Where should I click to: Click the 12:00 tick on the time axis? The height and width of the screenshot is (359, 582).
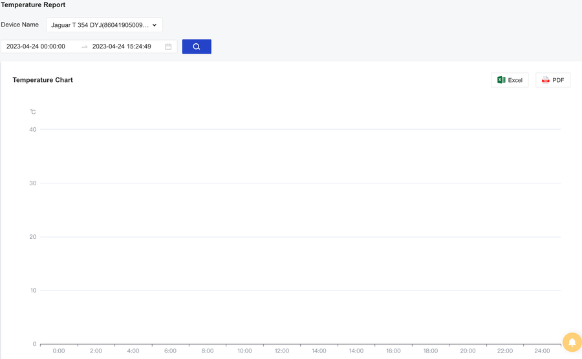[282, 351]
